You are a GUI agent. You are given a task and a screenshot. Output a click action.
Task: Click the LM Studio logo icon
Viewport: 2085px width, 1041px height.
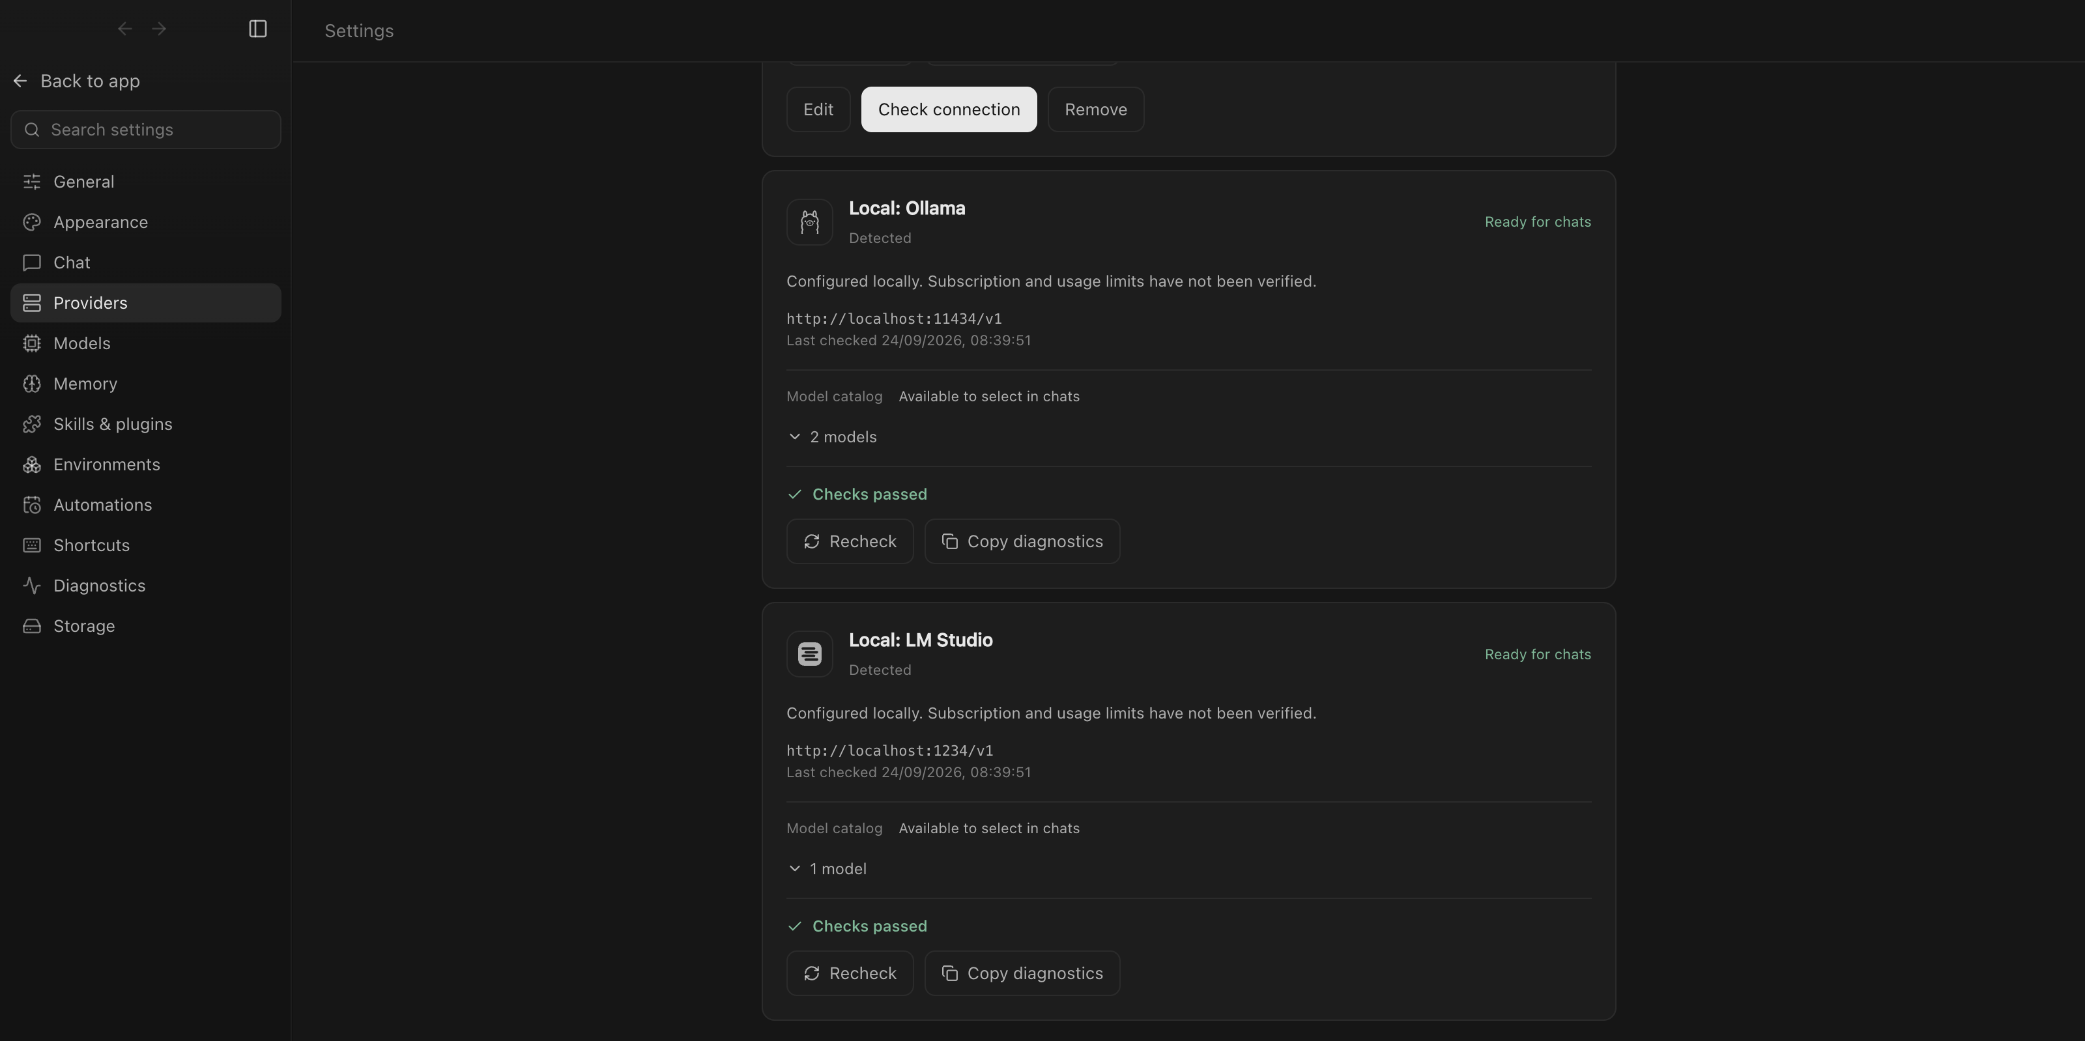tap(809, 654)
